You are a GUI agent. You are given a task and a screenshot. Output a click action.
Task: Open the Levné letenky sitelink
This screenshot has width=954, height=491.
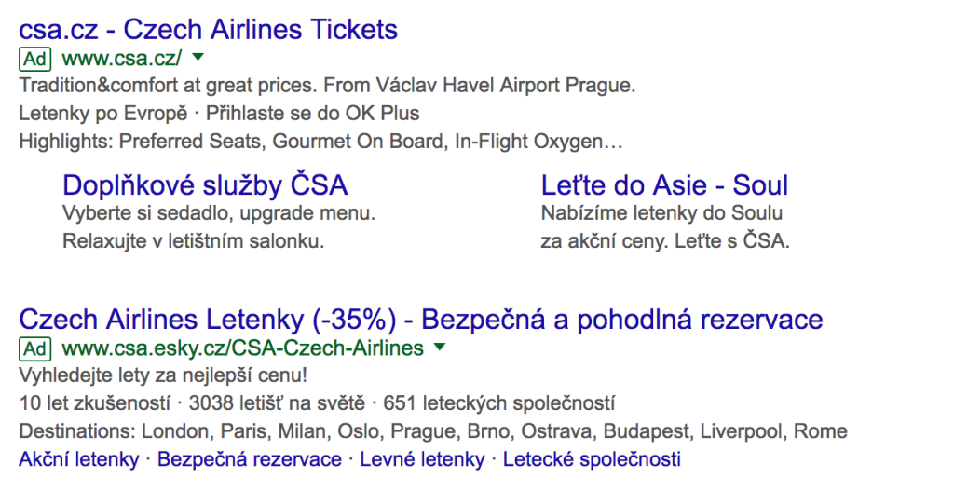tap(422, 459)
